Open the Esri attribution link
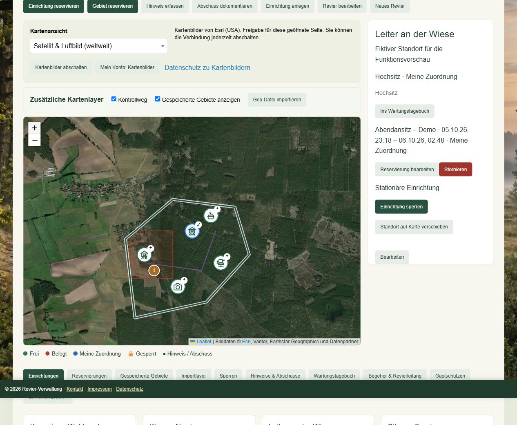The height and width of the screenshot is (425, 517). (246, 342)
